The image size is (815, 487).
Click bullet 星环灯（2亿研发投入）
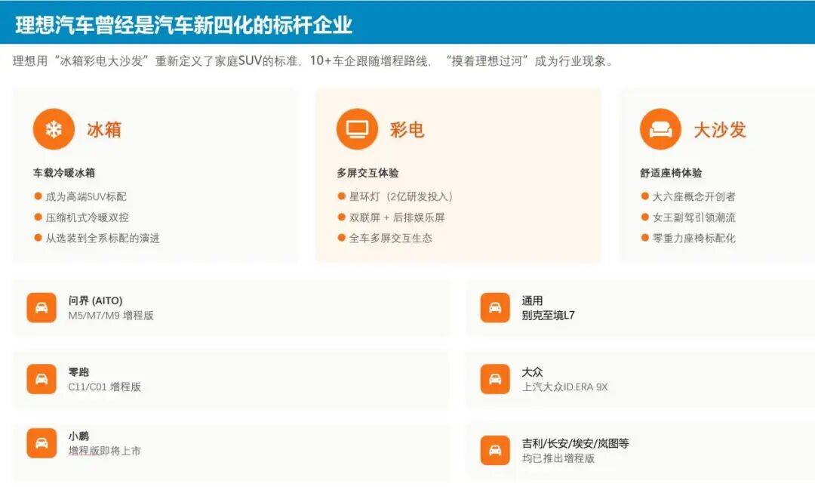401,196
